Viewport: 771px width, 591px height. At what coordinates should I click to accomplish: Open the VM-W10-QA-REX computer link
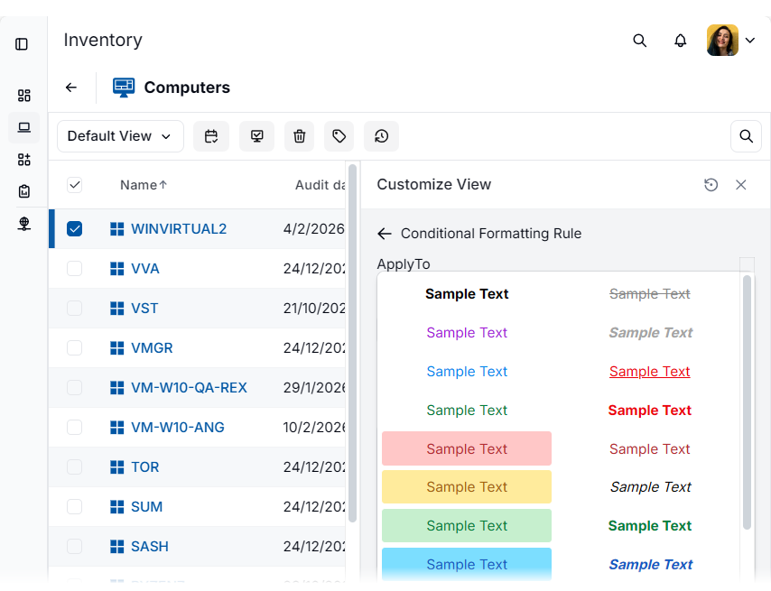pos(189,388)
